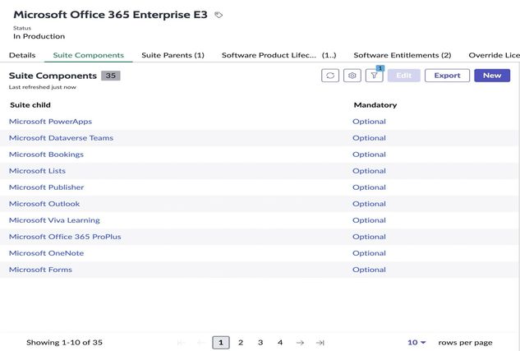Screen dimensions: 520x351
Task: Switch to the Details tab
Action: pyautogui.click(x=22, y=55)
